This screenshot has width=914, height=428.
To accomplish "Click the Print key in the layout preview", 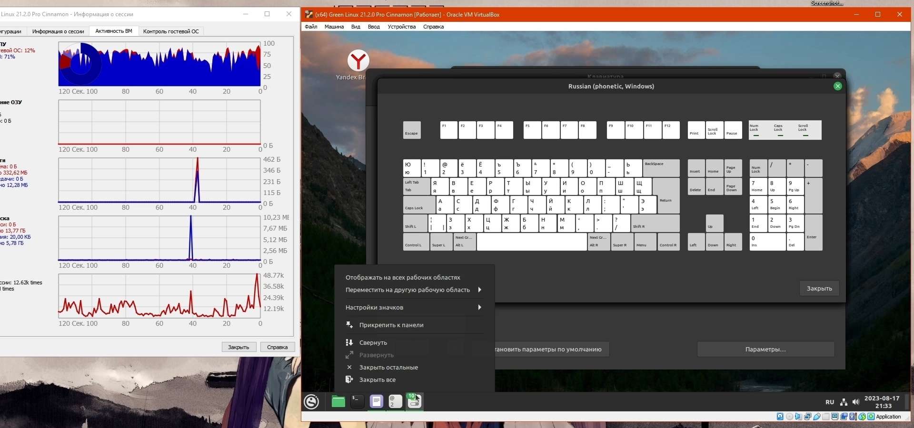I will pyautogui.click(x=696, y=130).
